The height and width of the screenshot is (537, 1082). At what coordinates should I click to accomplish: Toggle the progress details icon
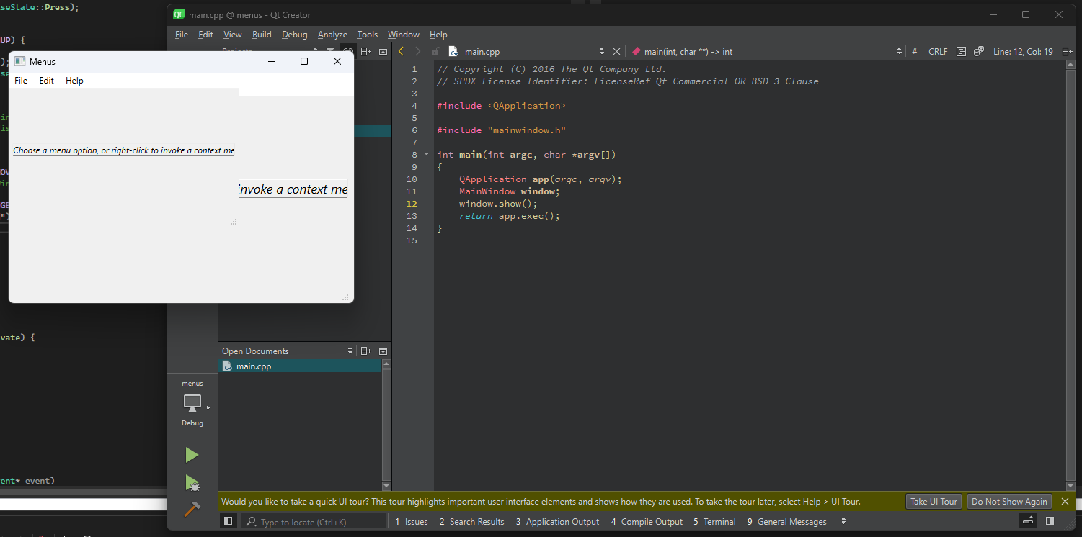coord(1029,521)
